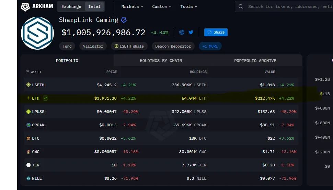Click the SharpLink Gaming profile logo
The height and width of the screenshot is (190, 333).
tap(37, 33)
